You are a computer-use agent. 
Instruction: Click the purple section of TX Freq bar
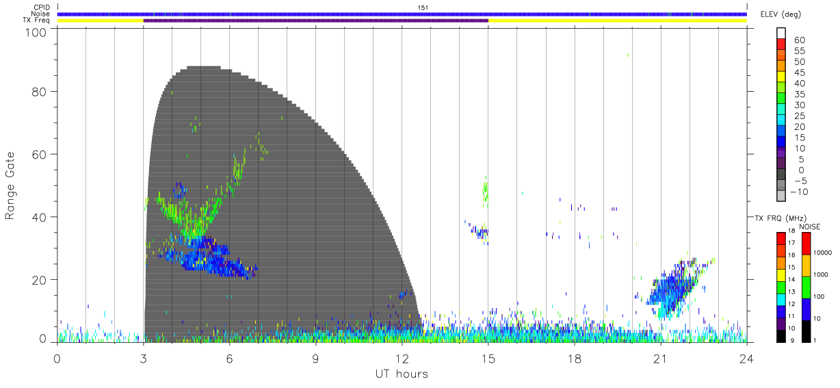316,21
